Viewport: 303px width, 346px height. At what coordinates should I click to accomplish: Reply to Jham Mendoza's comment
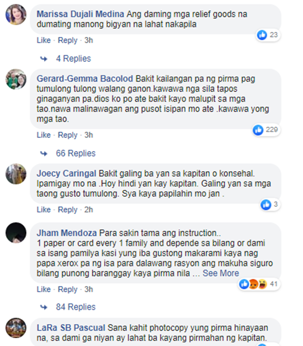pos(67,289)
